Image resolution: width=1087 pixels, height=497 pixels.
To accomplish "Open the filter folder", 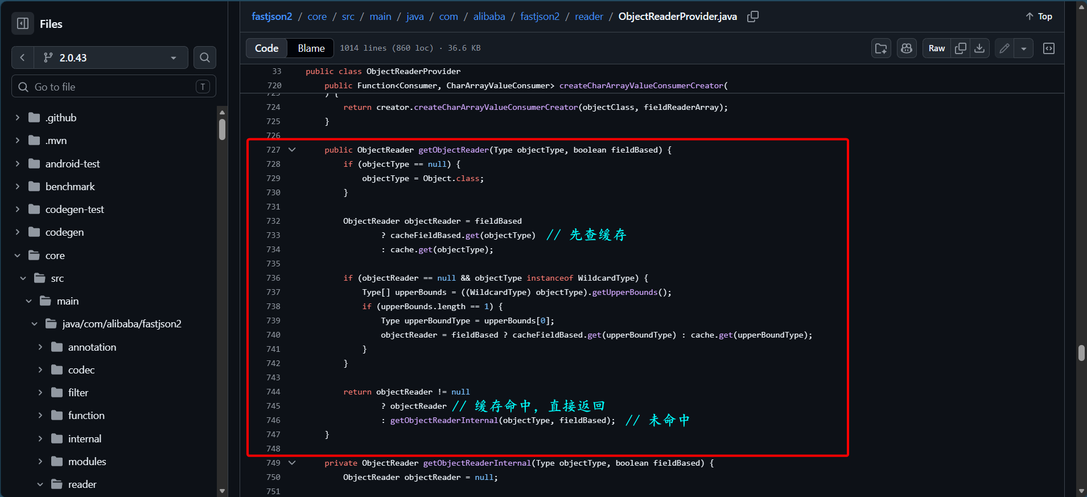I will (x=78, y=393).
